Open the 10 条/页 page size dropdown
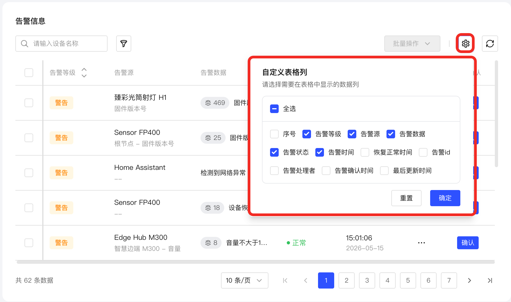511x302 pixels. point(244,280)
